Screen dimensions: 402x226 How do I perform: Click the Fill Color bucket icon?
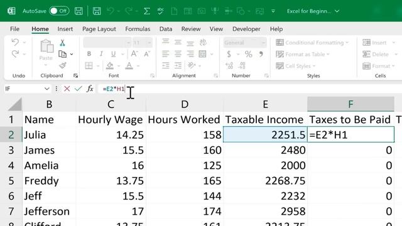110,65
